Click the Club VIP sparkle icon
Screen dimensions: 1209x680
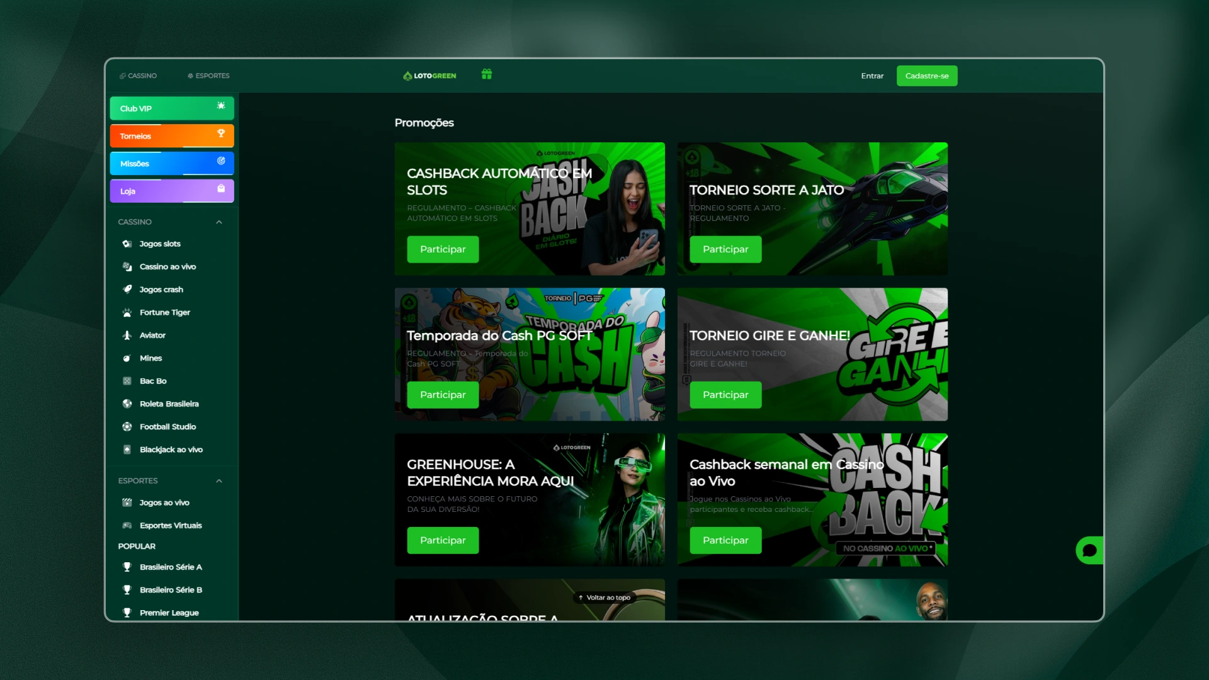point(221,106)
